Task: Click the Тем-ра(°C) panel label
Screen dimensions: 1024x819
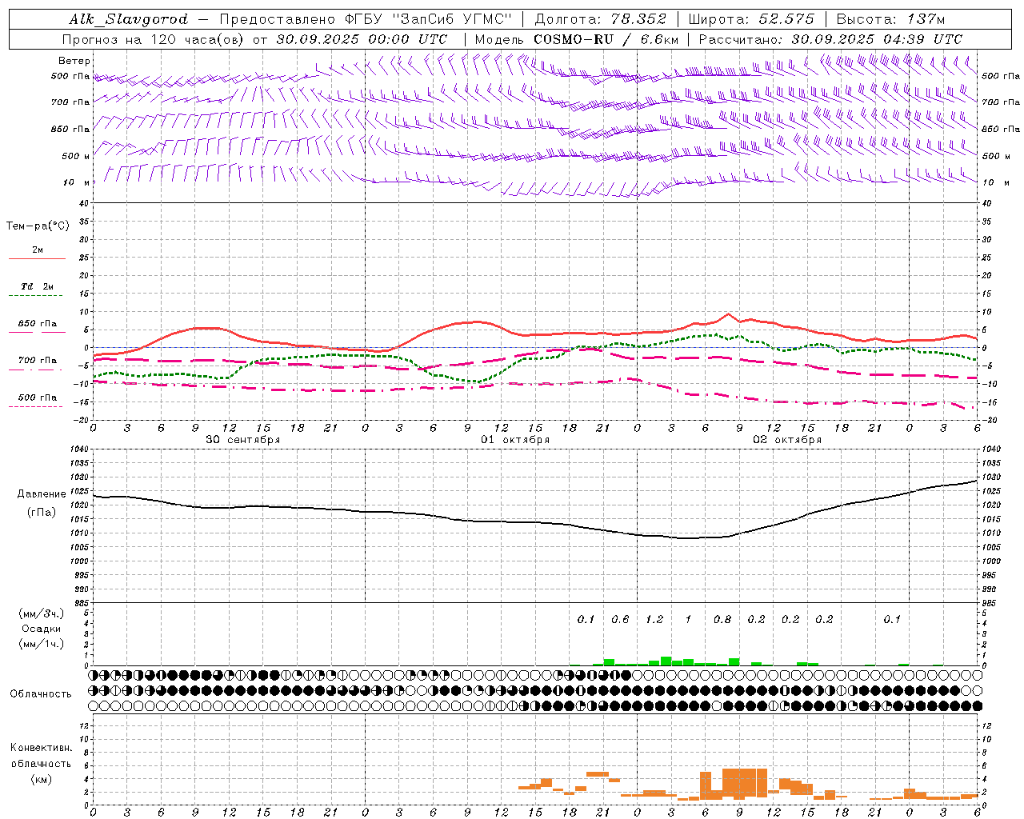Action: point(38,226)
